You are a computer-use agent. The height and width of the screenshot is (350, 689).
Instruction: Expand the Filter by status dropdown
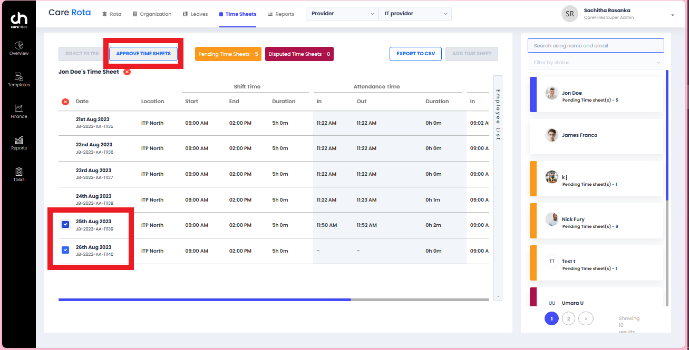point(595,62)
